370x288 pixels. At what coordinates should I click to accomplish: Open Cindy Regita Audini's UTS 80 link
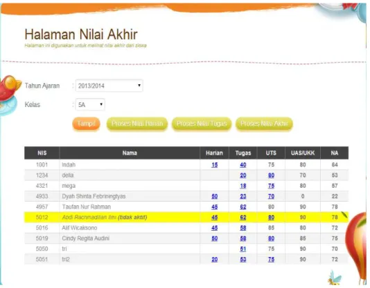pyautogui.click(x=271, y=238)
